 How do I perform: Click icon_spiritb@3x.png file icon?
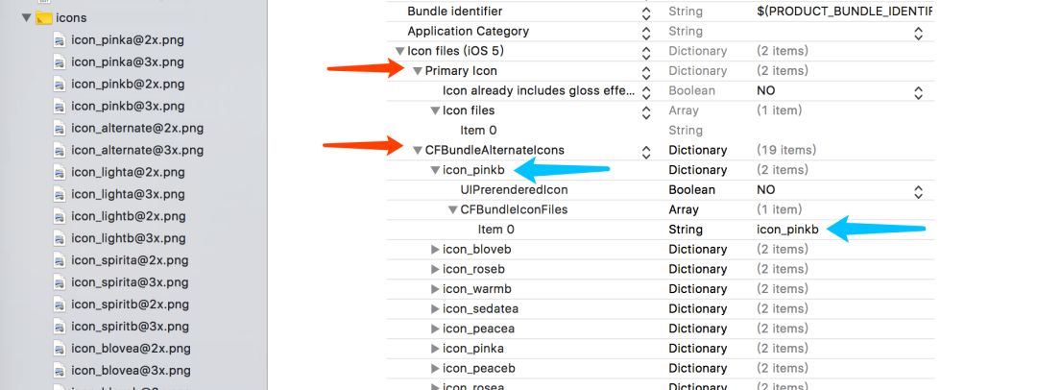(x=60, y=327)
